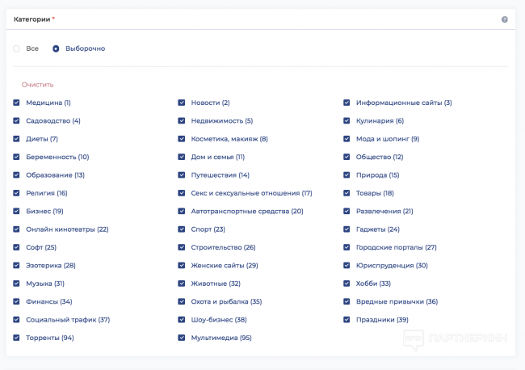Disable the "Юриспруденция (30)" category
This screenshot has width=525, height=370.
(347, 265)
